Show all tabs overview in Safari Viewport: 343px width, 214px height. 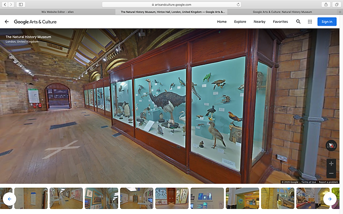click(x=337, y=5)
